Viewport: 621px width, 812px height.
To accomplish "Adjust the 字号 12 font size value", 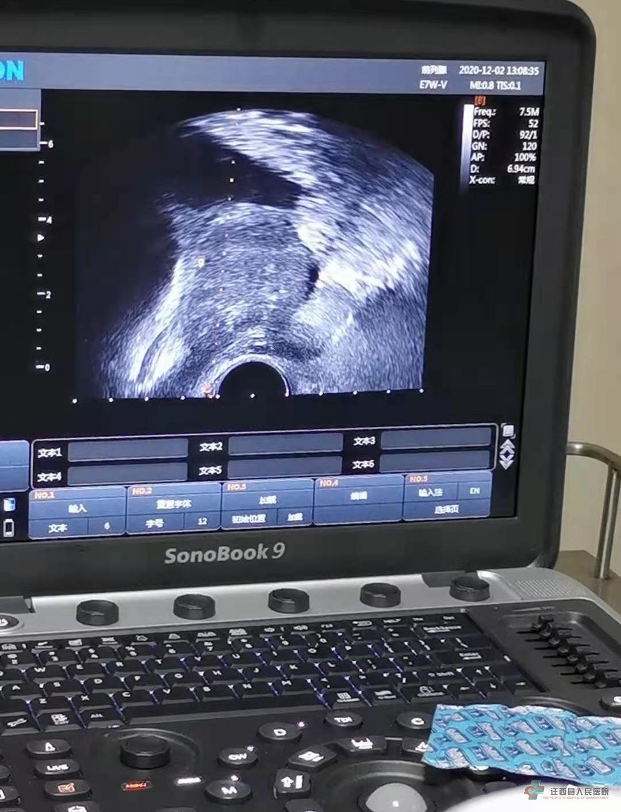I will coord(202,522).
